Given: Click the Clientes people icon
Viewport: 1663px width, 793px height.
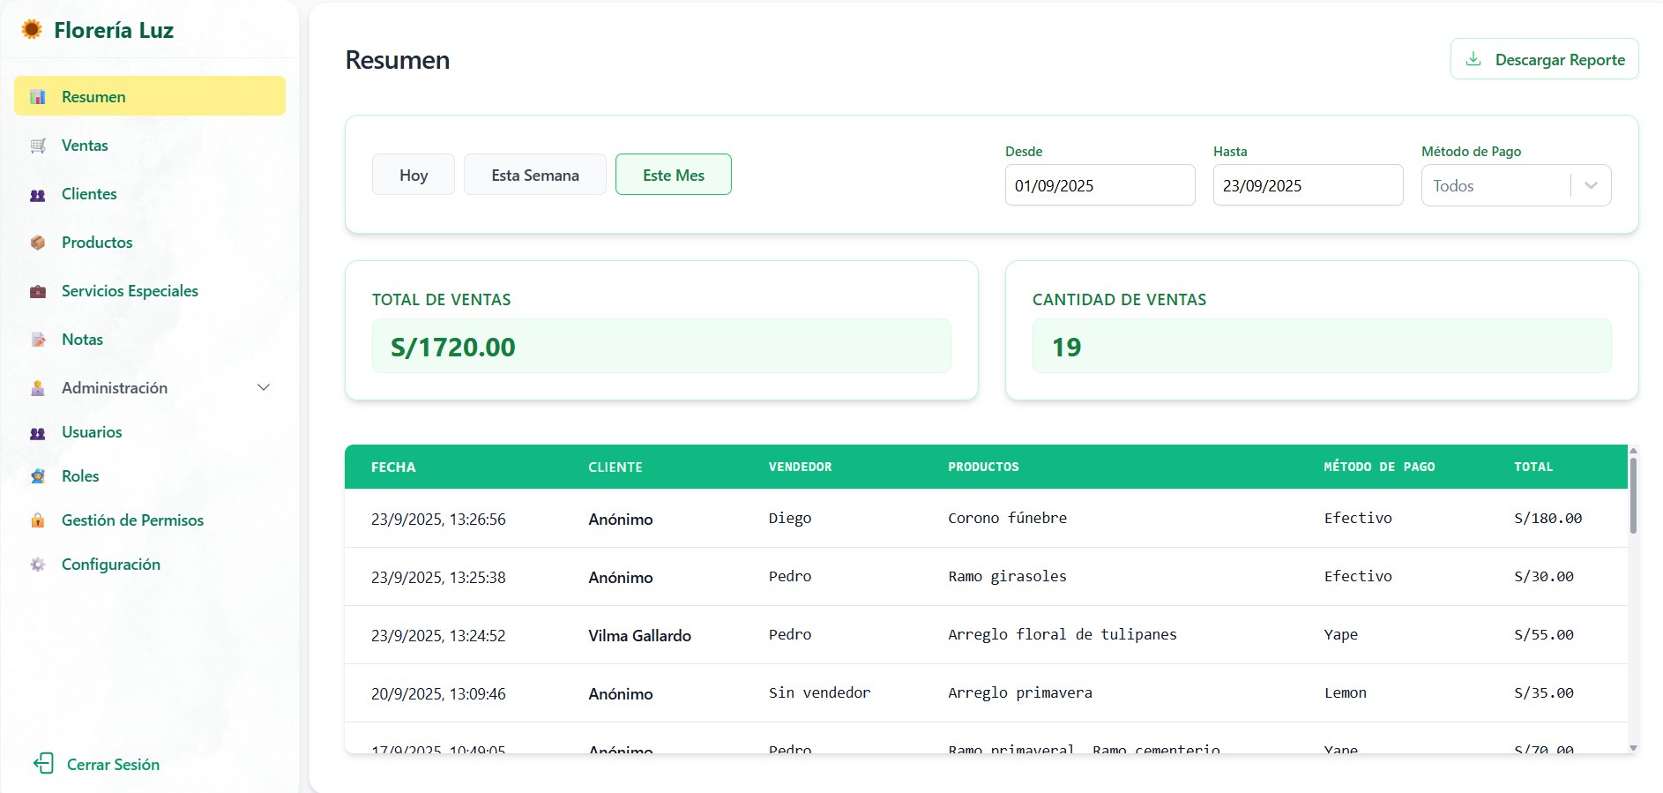Looking at the screenshot, I should point(38,194).
